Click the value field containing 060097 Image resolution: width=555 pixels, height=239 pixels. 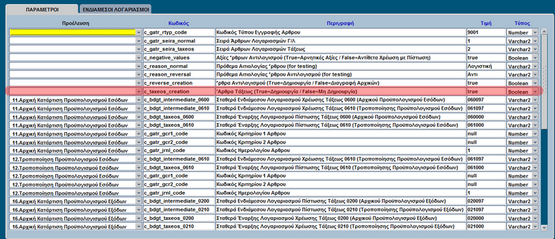[x=486, y=100]
